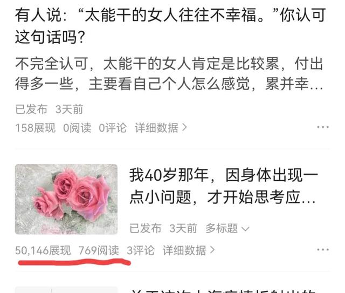The image size is (345, 293).
Task: Open the 3评论 comments
Action: point(141,250)
